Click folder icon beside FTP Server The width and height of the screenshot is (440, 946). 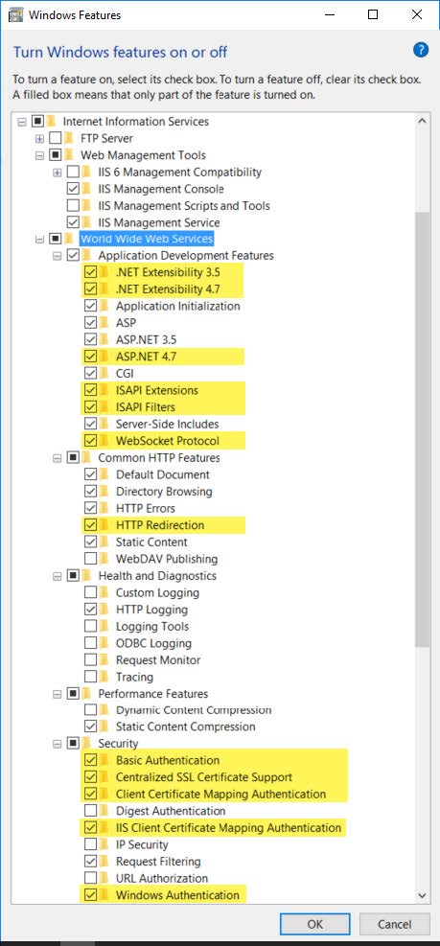70,138
